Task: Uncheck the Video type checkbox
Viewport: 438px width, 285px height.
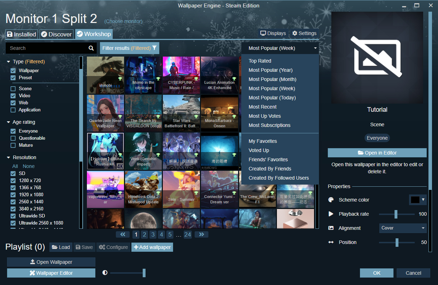Action: point(13,95)
